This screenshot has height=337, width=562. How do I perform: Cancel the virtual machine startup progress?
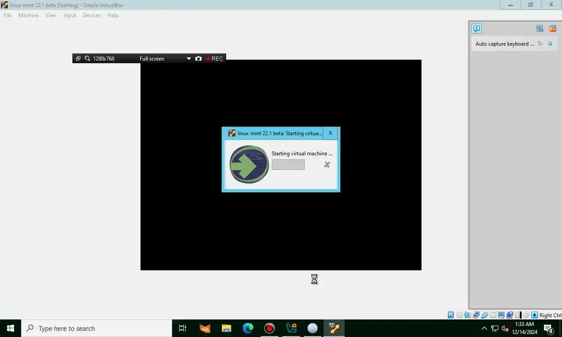tap(327, 165)
